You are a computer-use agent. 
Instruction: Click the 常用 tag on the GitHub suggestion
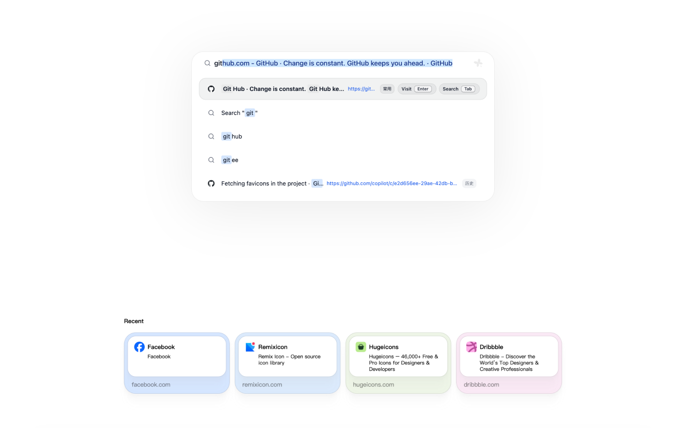[x=387, y=89]
